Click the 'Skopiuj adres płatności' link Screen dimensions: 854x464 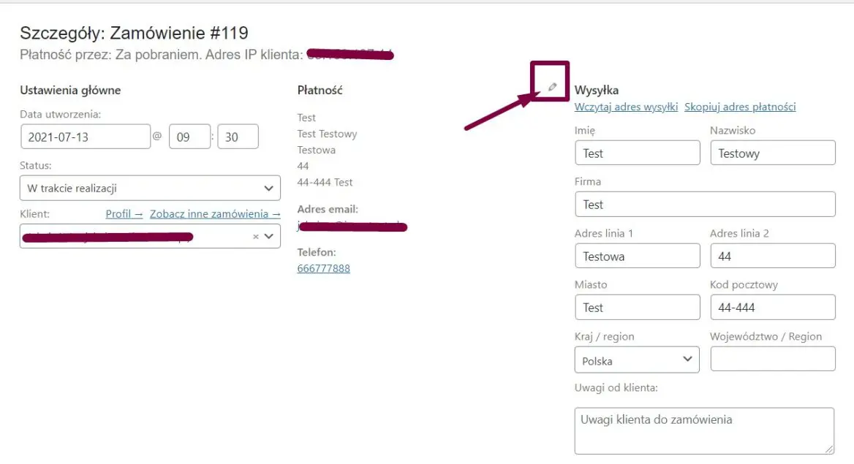pos(739,107)
